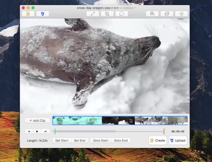Open the resize arrows tool
This screenshot has width=212, height=162.
pyautogui.click(x=93, y=14)
